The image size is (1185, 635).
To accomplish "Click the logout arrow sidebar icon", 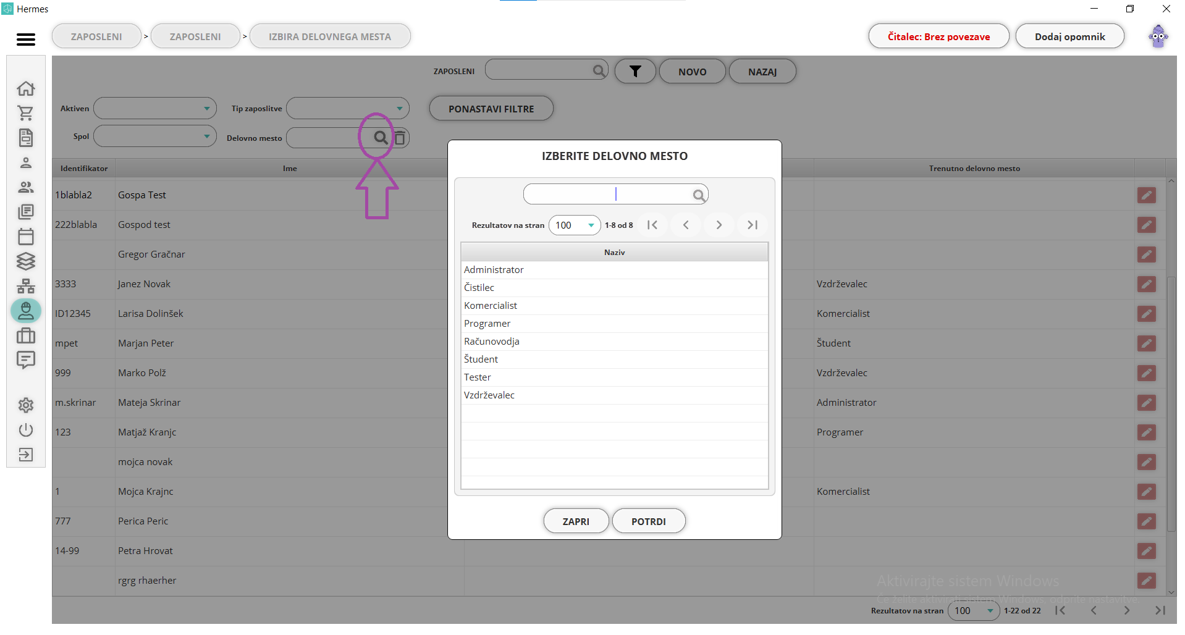I will (x=26, y=455).
